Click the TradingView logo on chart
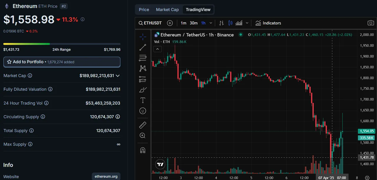The width and height of the screenshot is (377, 180). pyautogui.click(x=160, y=164)
